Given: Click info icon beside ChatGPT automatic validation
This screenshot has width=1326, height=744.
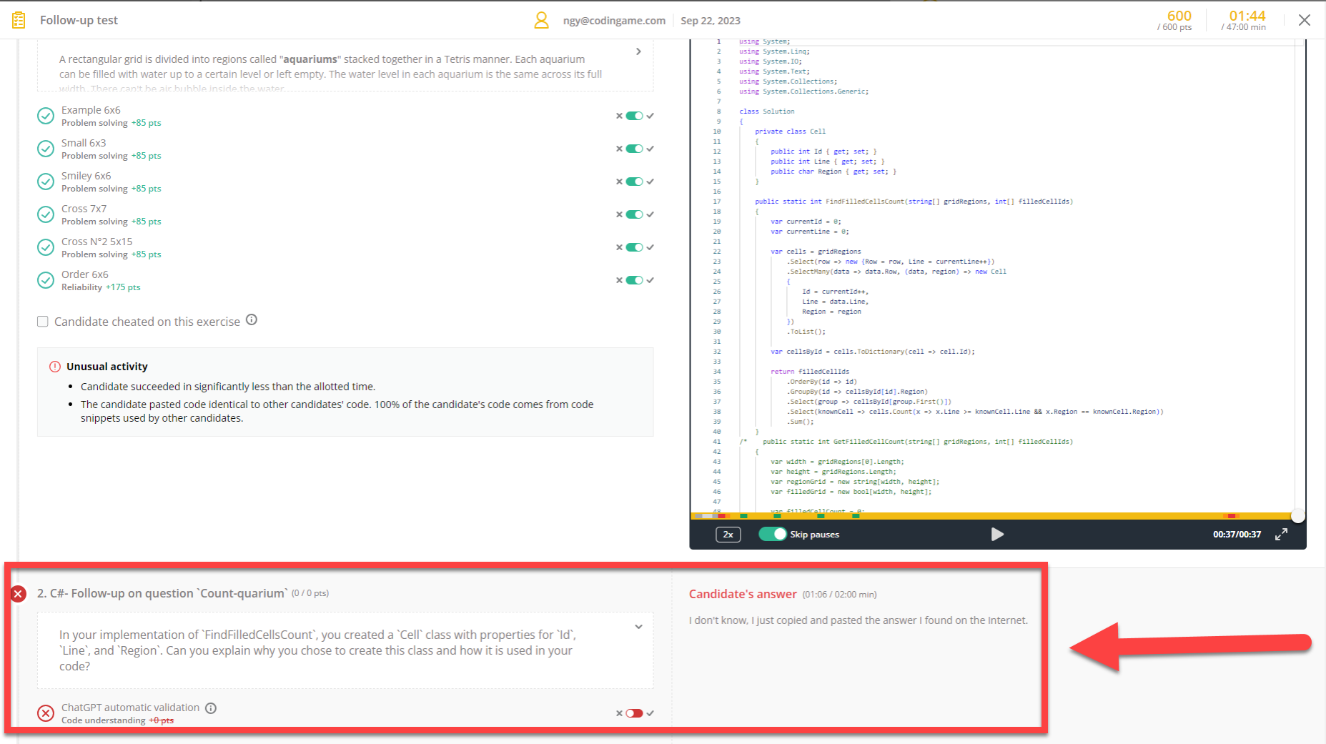Looking at the screenshot, I should point(211,708).
